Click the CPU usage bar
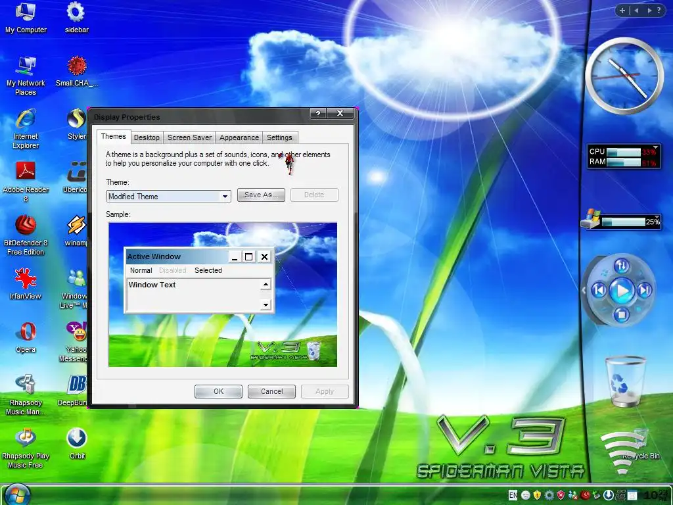 coord(624,152)
